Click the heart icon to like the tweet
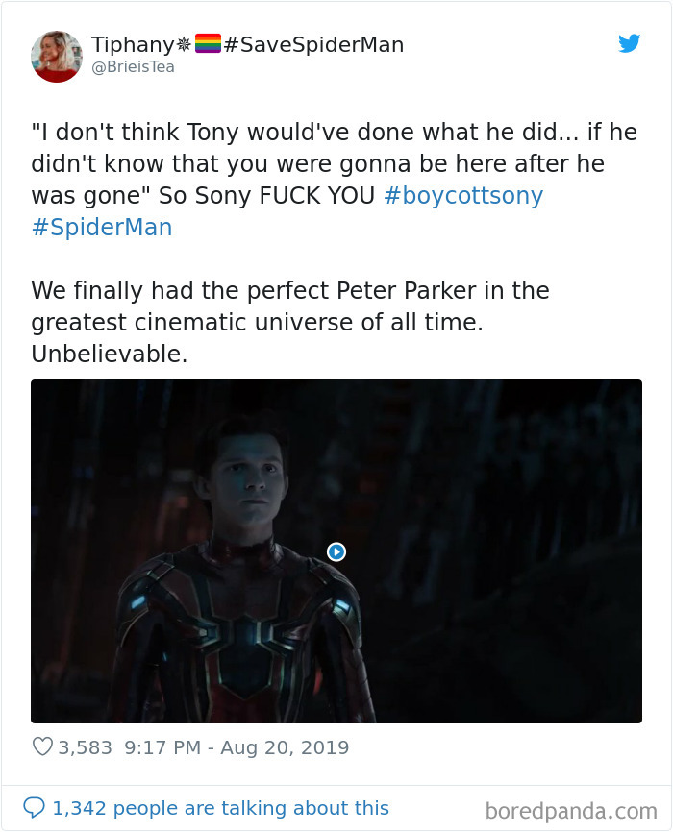The width and height of the screenshot is (673, 832). 43,746
